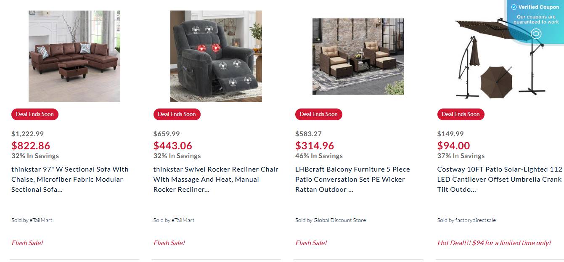Click the Deal Ends Soon badge on the recliner chair
564x262 pixels.
coord(177,114)
